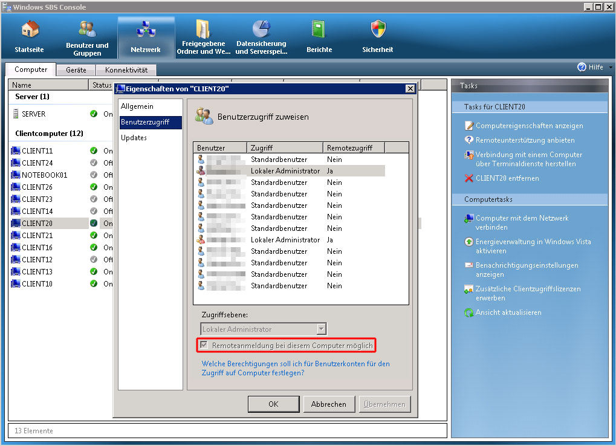Select the Netzwerk toolbar icon
This screenshot has width=616, height=446.
[x=146, y=30]
